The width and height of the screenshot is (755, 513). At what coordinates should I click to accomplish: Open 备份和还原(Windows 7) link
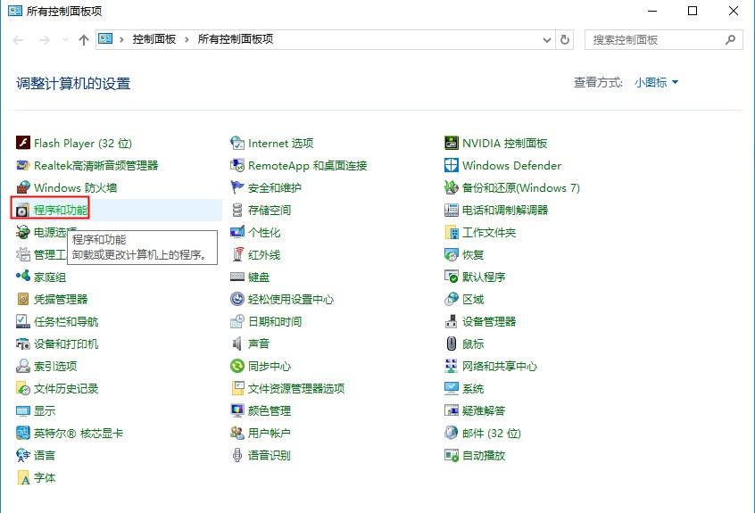(521, 187)
